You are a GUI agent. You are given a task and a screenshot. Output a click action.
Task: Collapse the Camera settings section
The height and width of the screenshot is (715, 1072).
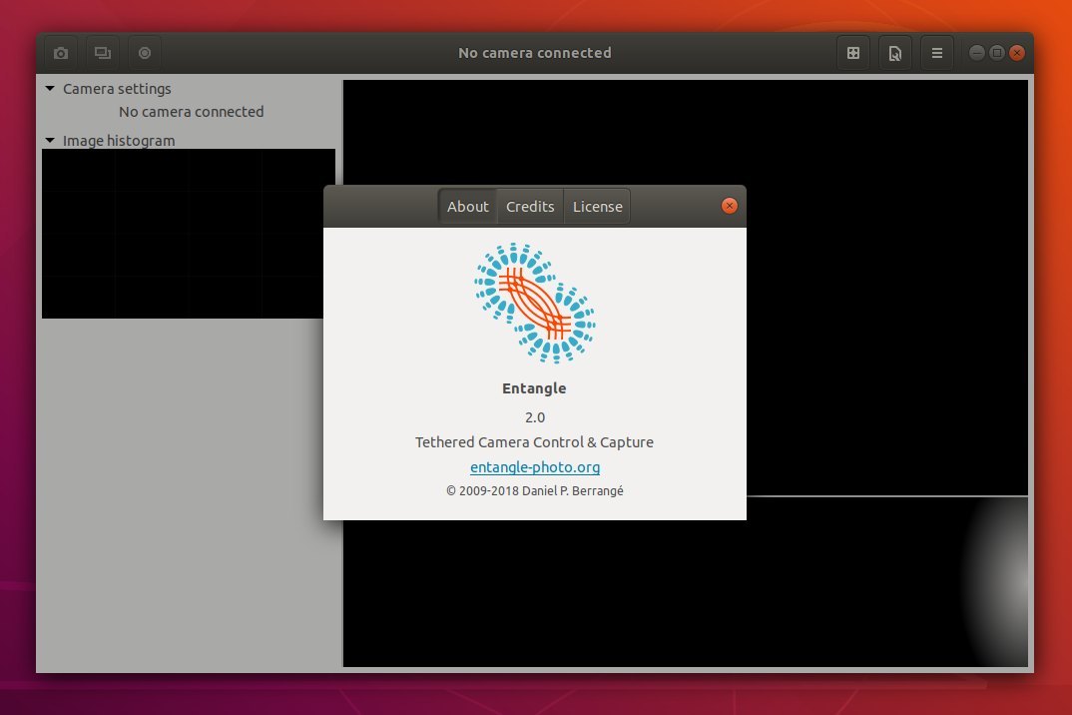point(50,88)
